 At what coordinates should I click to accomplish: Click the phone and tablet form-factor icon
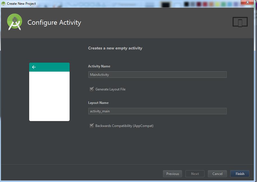click(x=240, y=22)
